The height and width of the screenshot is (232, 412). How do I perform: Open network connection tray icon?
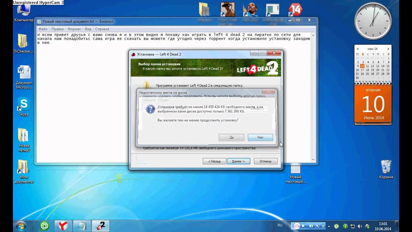353,226
